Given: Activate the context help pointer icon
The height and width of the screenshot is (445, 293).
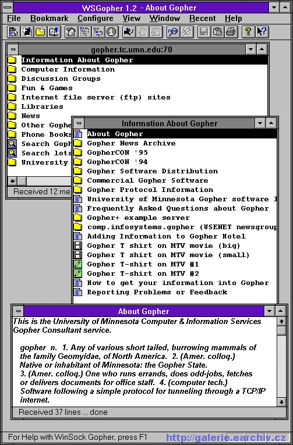Looking at the screenshot, I should [x=262, y=32].
